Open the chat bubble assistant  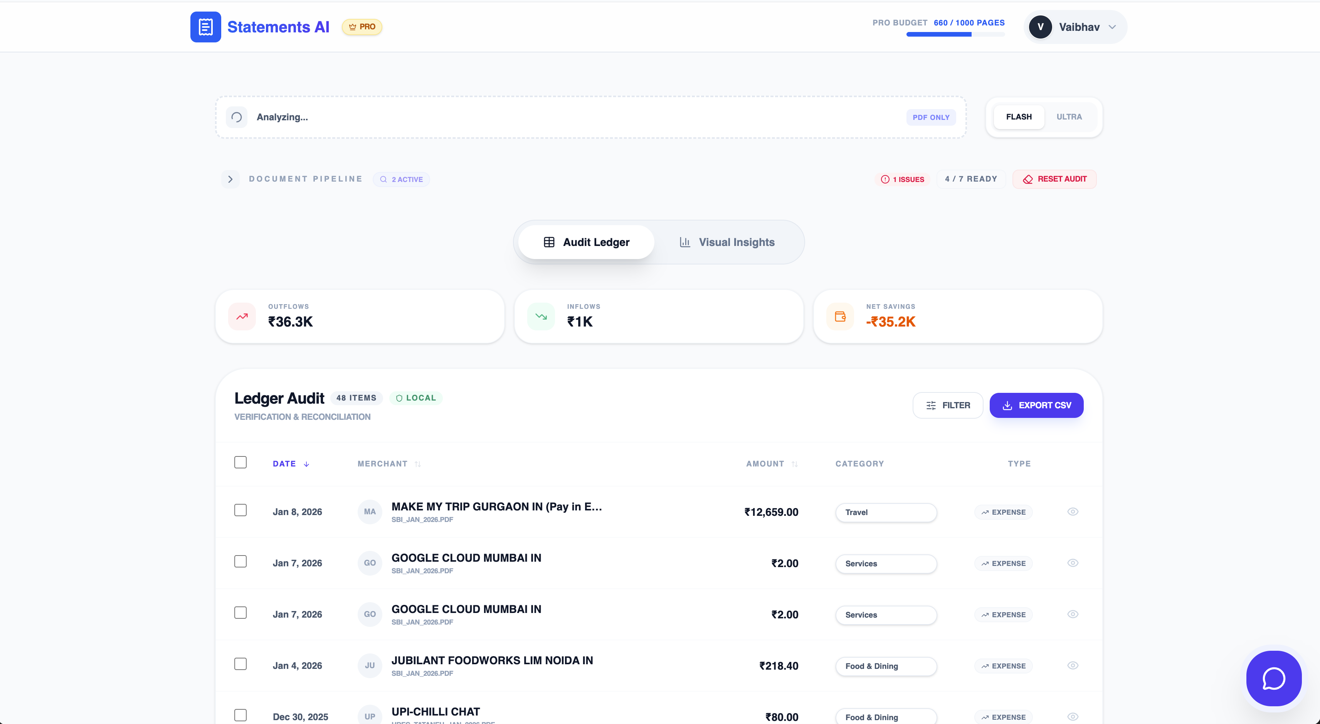pos(1273,678)
